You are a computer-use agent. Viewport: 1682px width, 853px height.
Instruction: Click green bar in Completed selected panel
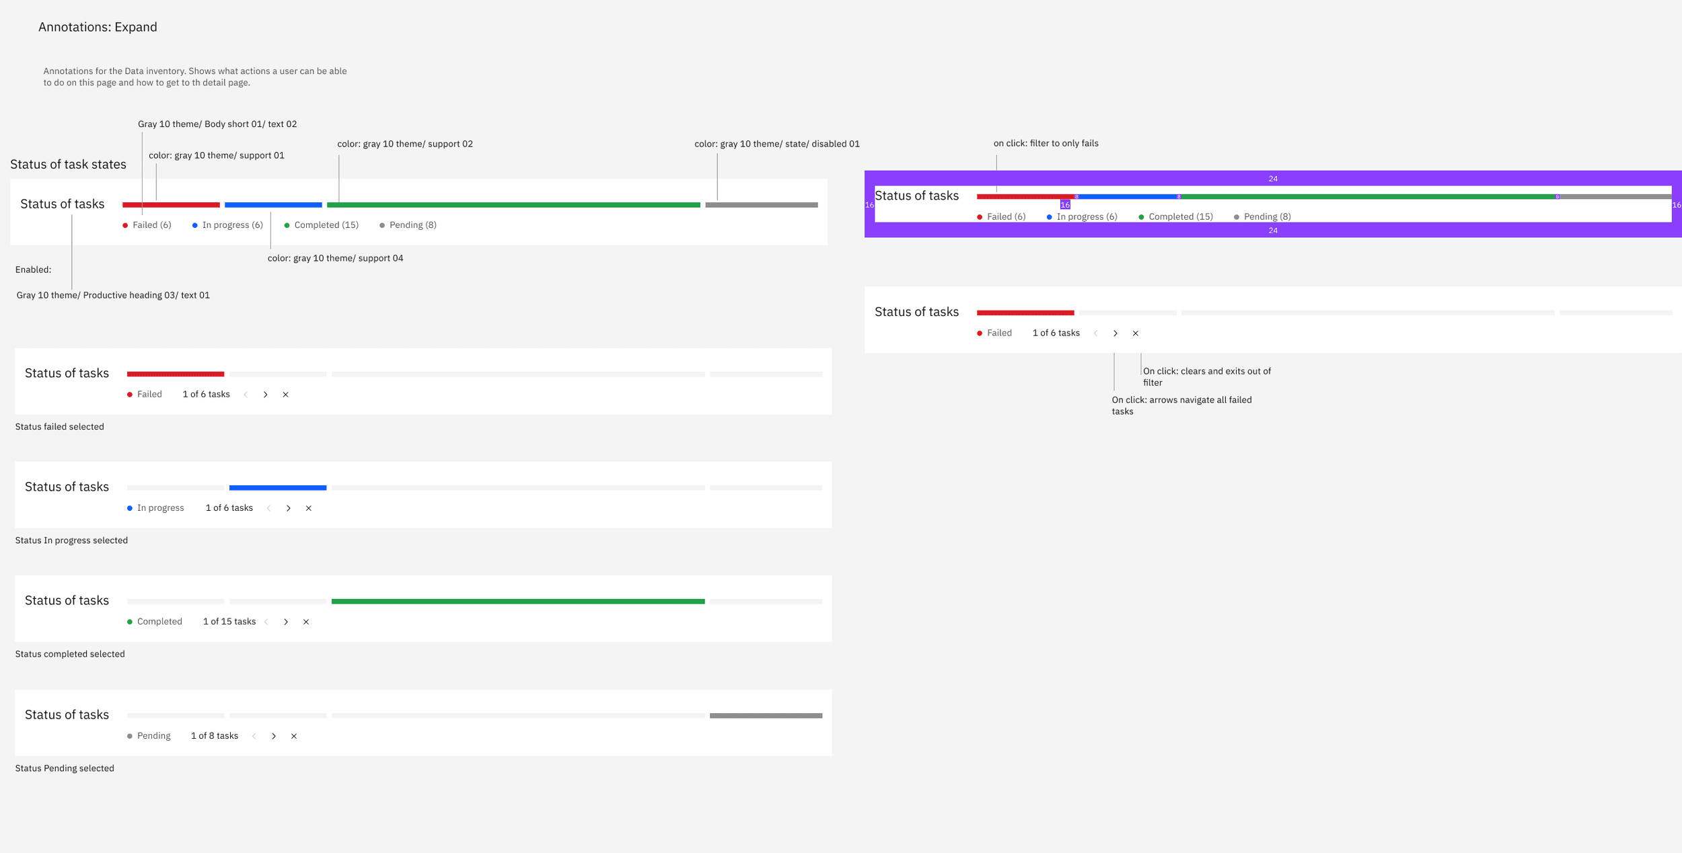517,602
